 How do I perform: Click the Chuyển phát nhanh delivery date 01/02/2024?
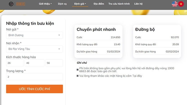tap(113, 52)
